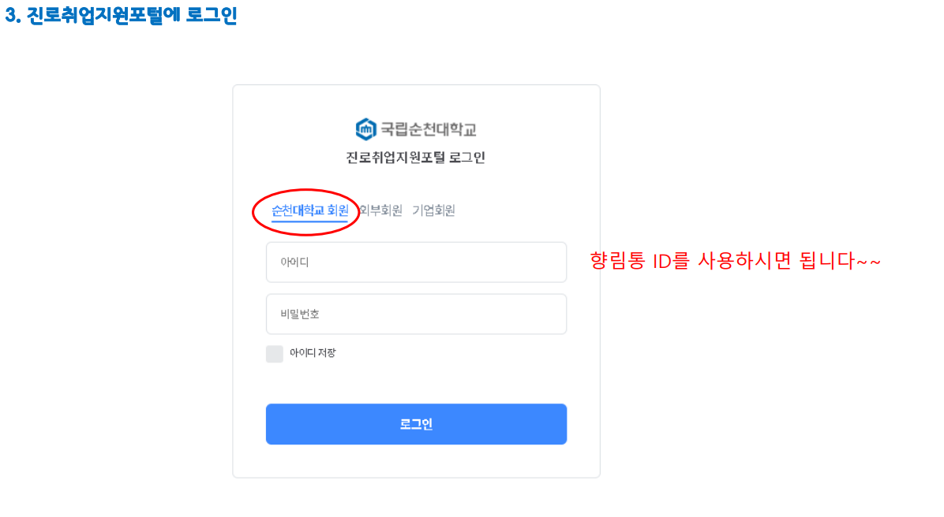The height and width of the screenshot is (517, 944).
Task: Click the red 향림통 ID 사용 note
Action: 735,261
